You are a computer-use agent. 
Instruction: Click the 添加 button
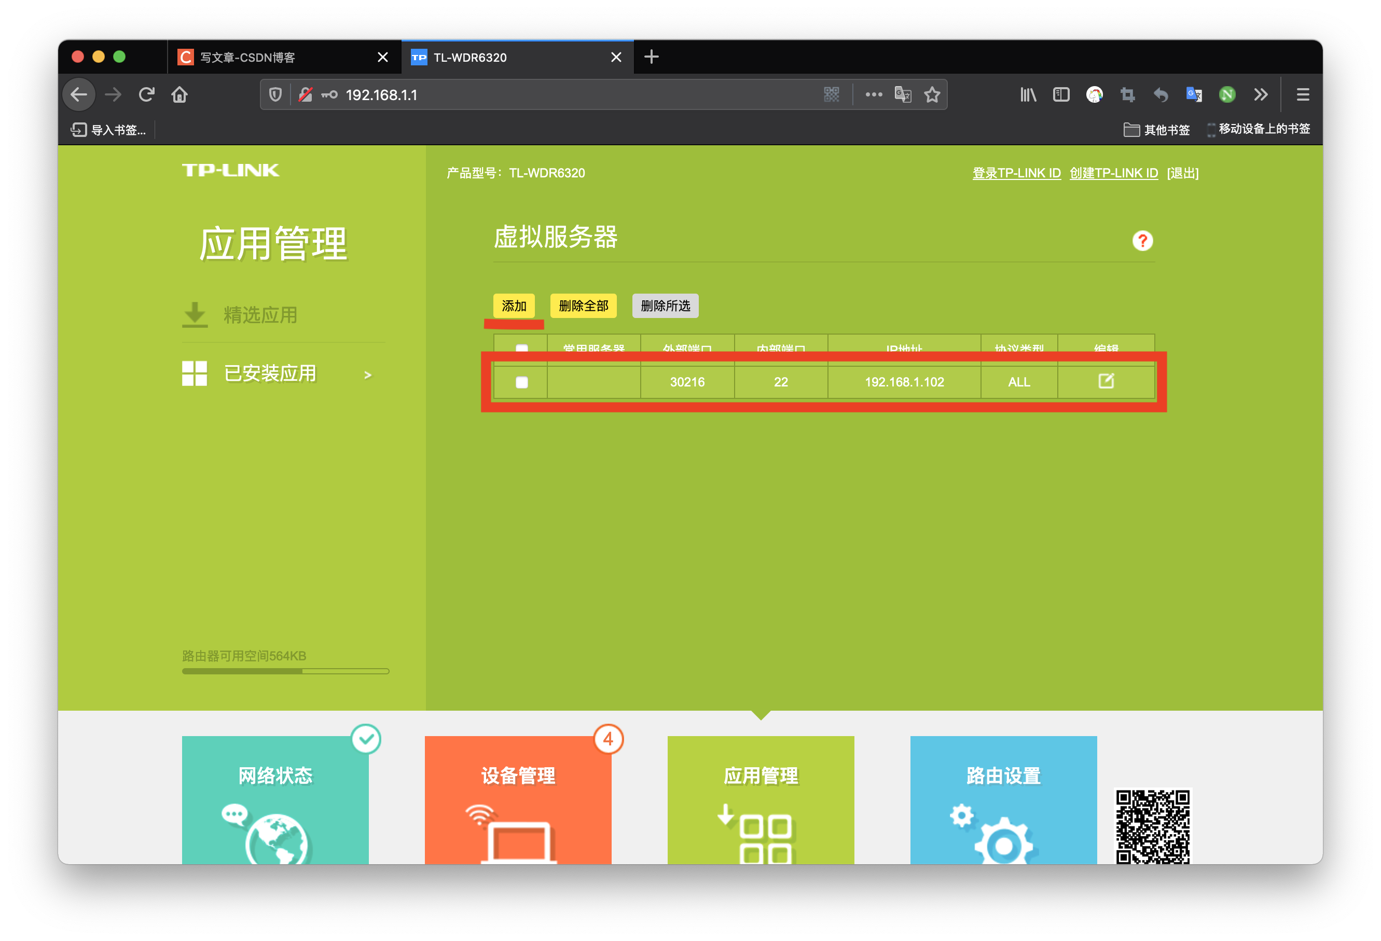point(514,306)
